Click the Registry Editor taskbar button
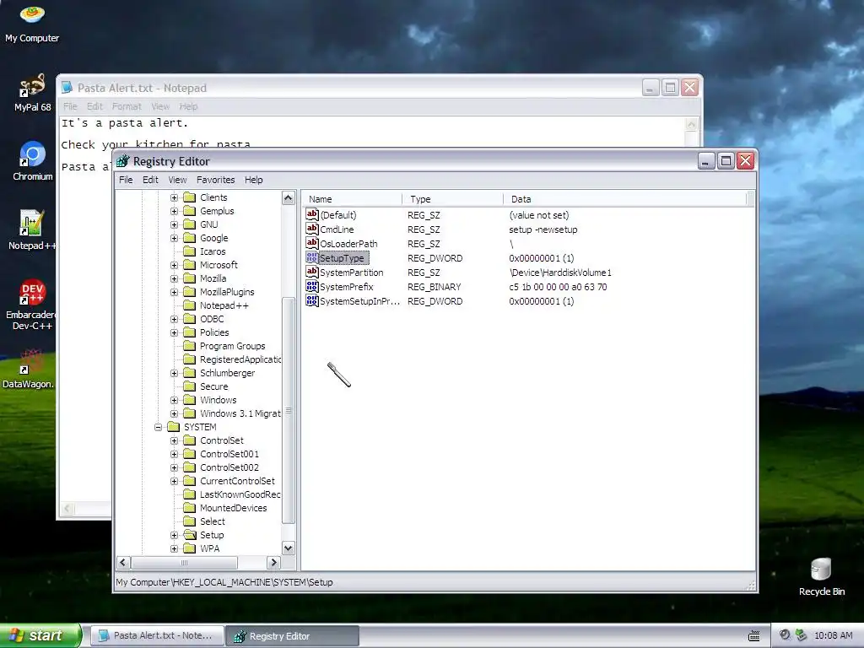This screenshot has width=864, height=648. pos(292,636)
